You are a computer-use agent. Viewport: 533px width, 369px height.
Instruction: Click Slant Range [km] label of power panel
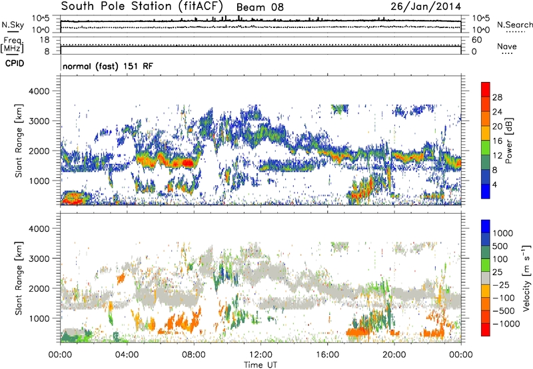19,141
